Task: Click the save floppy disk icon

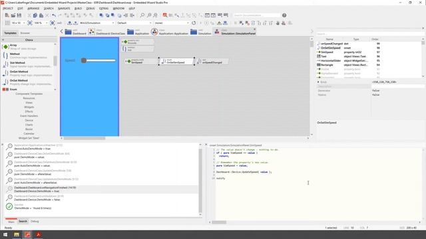Action: coord(19,15)
